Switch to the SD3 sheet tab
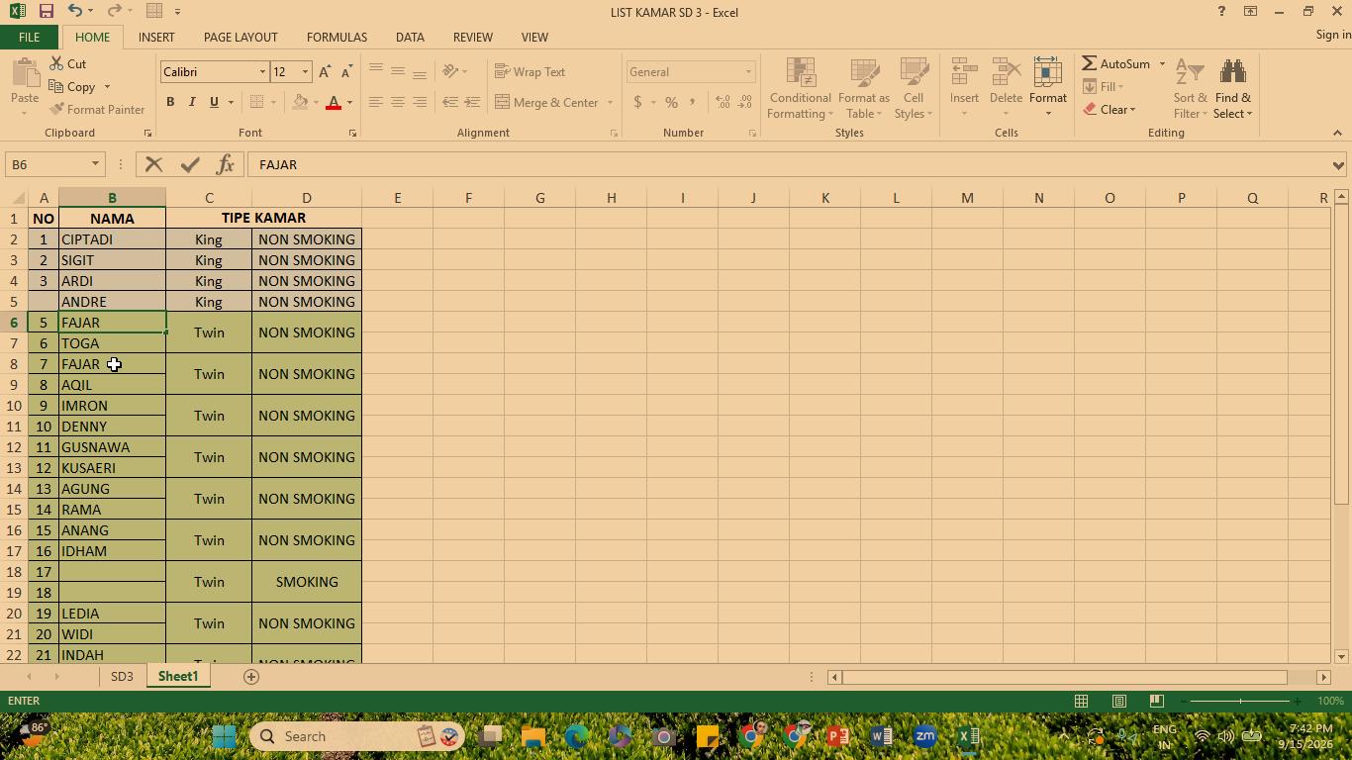The image size is (1352, 760). coord(122,677)
